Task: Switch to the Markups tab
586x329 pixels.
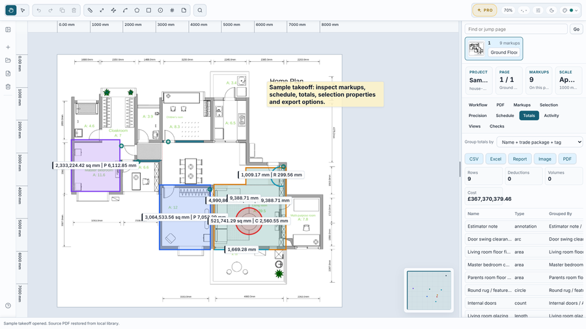Action: click(522, 105)
